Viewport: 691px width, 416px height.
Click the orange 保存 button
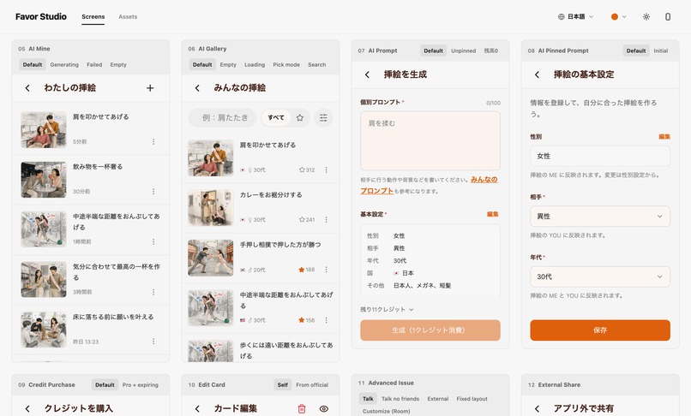600,330
